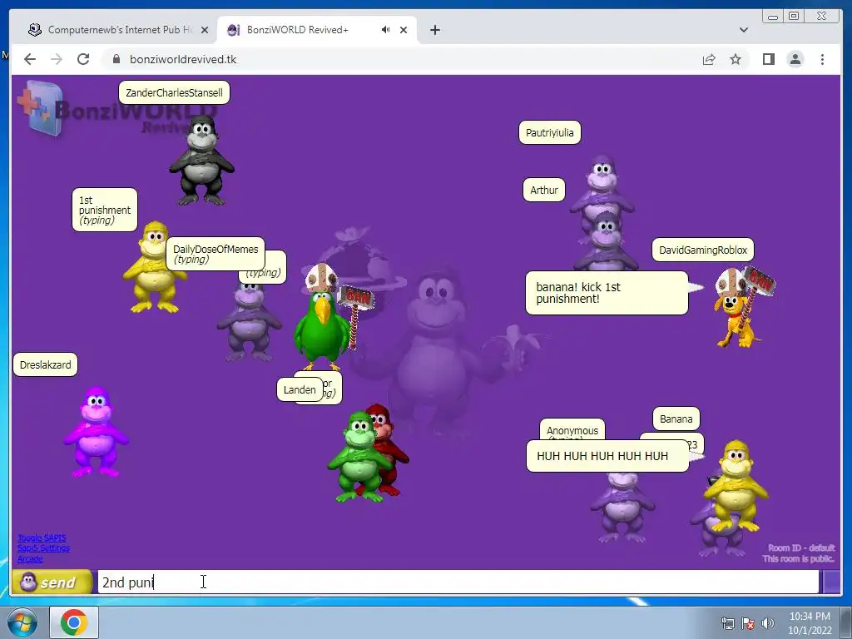Click the Landen name tag
Screen dimensions: 852x639
[x=300, y=389]
